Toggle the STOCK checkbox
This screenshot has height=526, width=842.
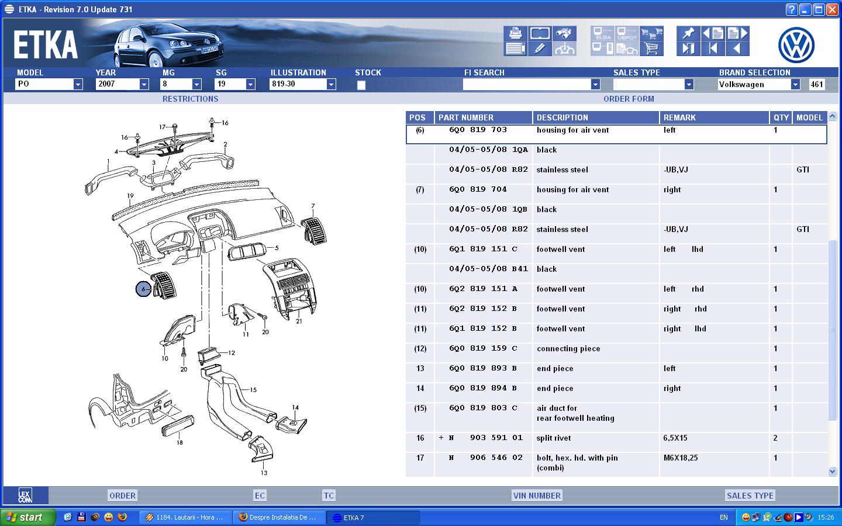coord(361,85)
